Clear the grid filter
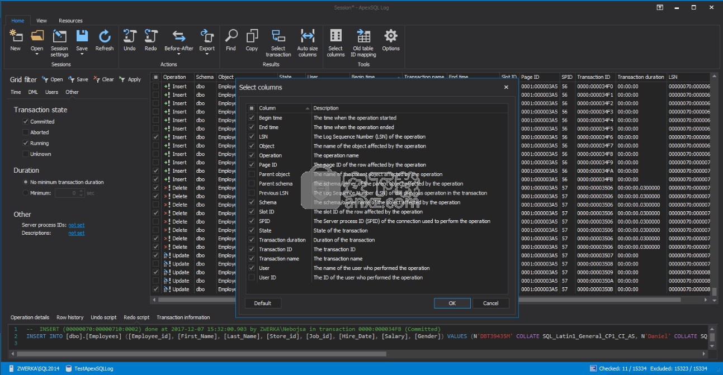This screenshot has width=723, height=375. click(104, 79)
